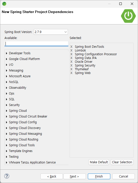The height and width of the screenshot is (183, 138).
Task: Expand the I/O category
Action: coord(6,65)
